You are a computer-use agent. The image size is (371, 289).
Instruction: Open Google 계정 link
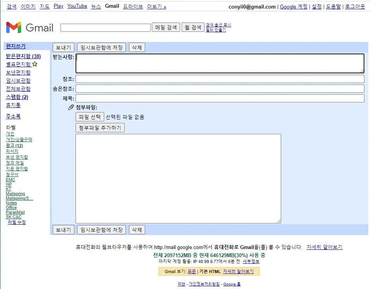294,7
